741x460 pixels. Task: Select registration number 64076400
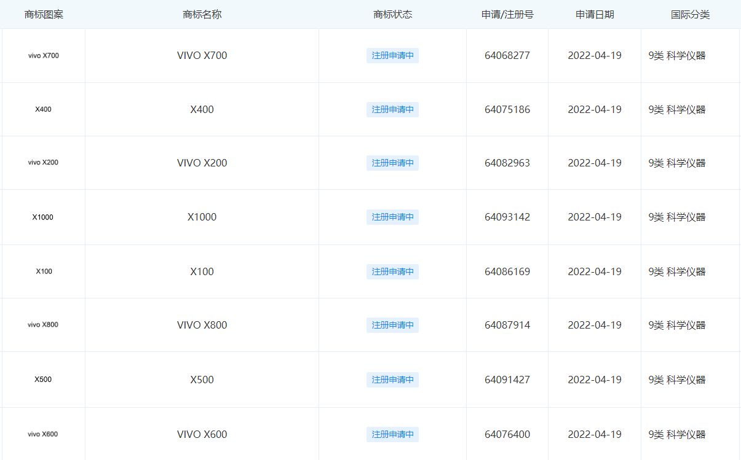click(507, 434)
